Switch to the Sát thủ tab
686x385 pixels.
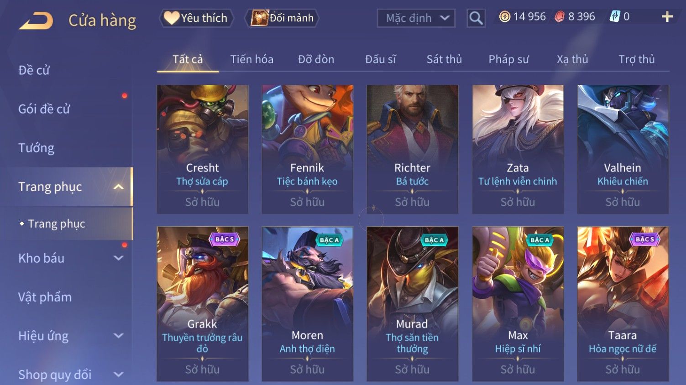[444, 59]
